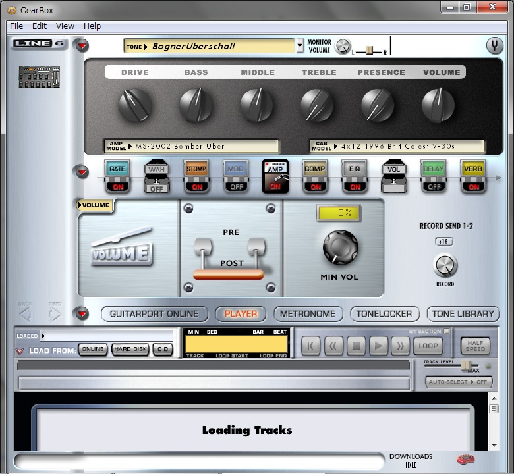The width and height of the screenshot is (514, 474).
Task: Toggle the STOMP ON switch
Action: [196, 187]
